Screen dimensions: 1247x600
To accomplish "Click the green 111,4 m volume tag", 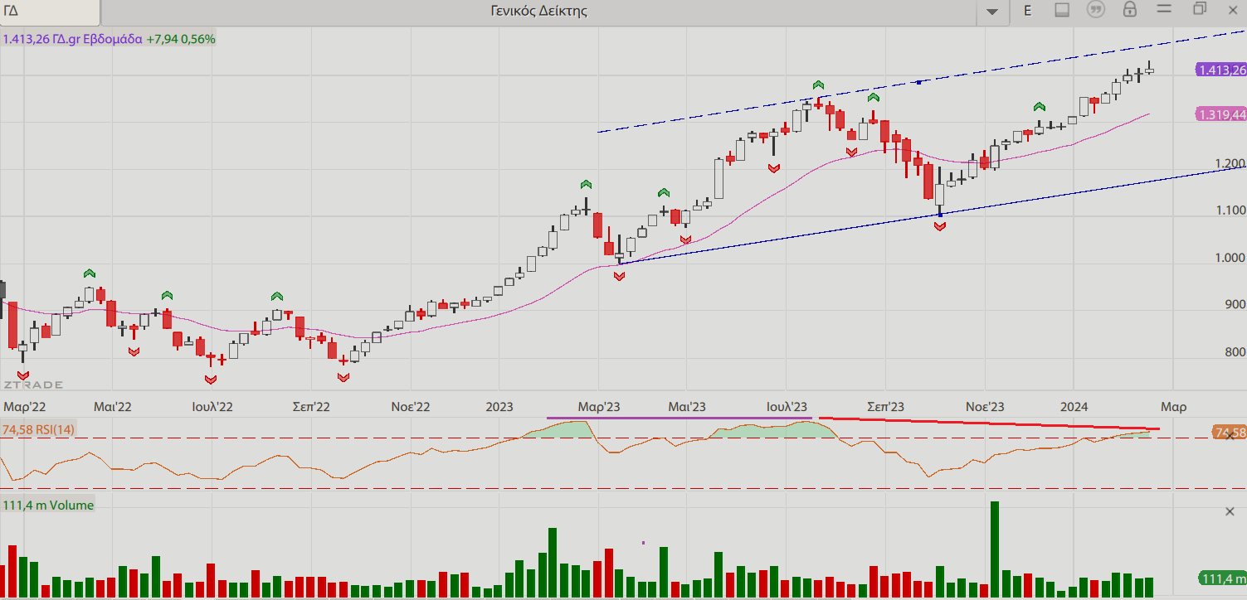I will pos(1223,578).
